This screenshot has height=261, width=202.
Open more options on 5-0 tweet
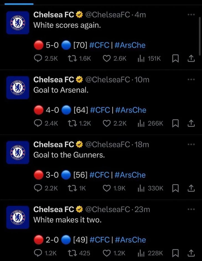(191, 15)
